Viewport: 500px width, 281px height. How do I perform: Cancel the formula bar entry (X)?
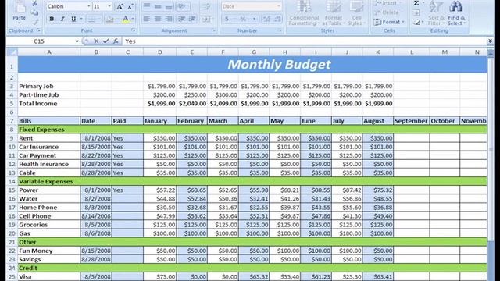(x=96, y=41)
